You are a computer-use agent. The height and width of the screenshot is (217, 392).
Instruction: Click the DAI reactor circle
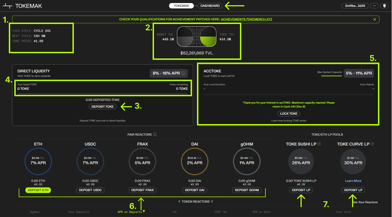[x=194, y=161]
